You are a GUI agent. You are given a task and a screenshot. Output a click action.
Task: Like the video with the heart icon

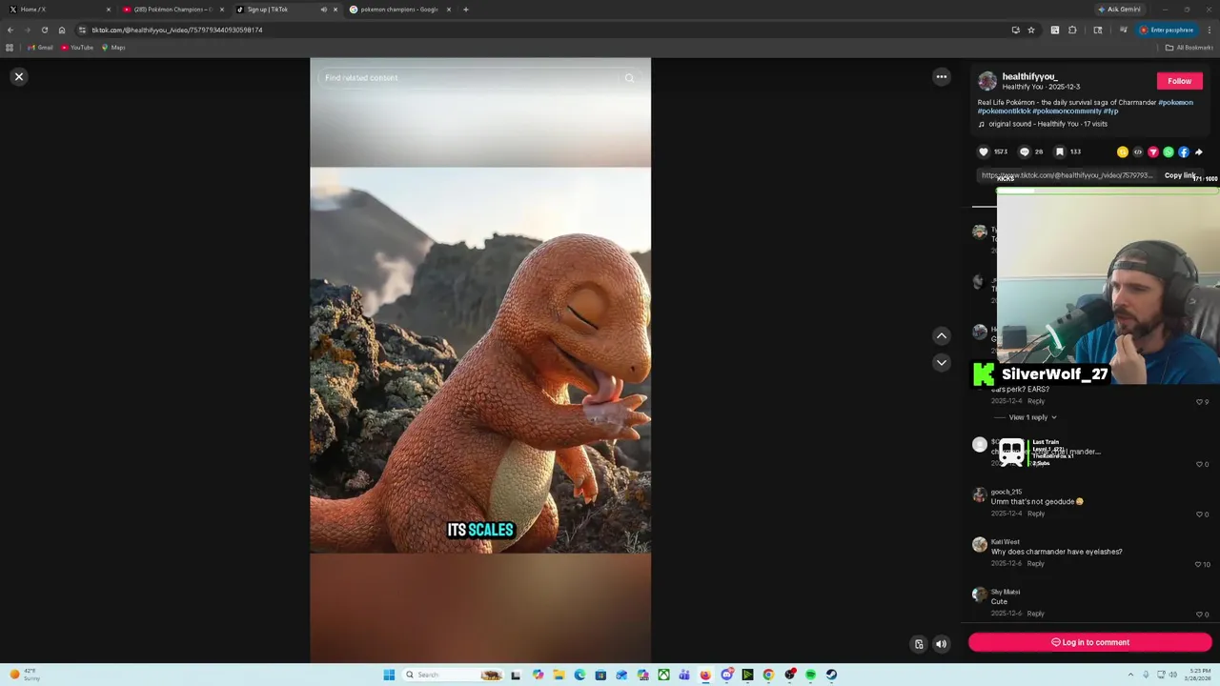point(984,151)
